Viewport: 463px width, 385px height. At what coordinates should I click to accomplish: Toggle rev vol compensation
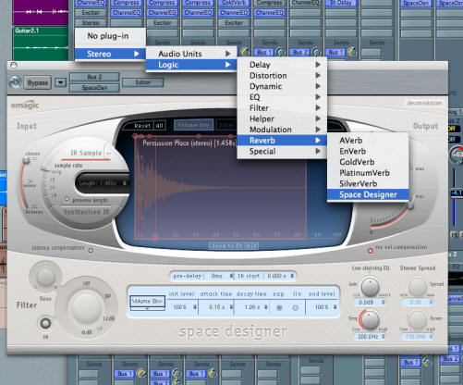click(x=371, y=251)
